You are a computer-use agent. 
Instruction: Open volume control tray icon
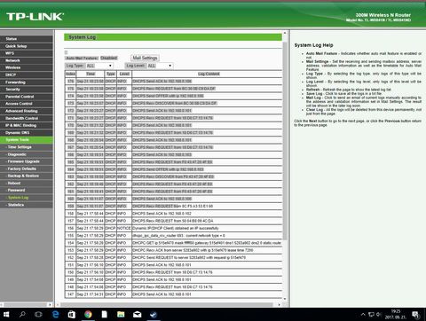pyautogui.click(x=378, y=314)
